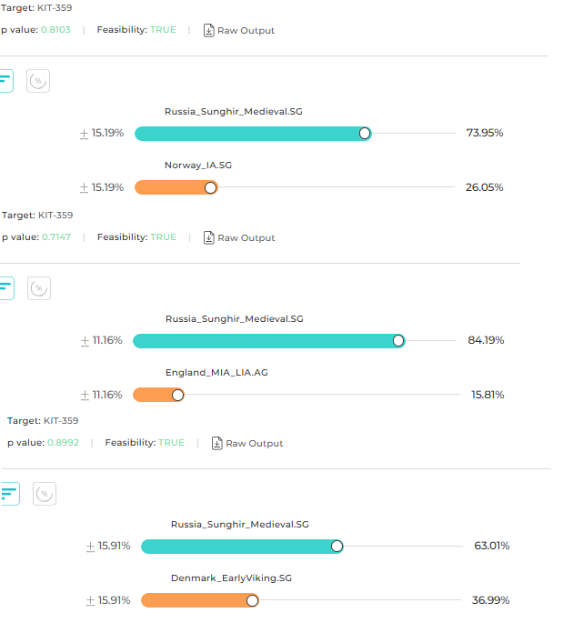Click the Norway_IA.SG slider handle
573x643 pixels.
[x=211, y=187]
